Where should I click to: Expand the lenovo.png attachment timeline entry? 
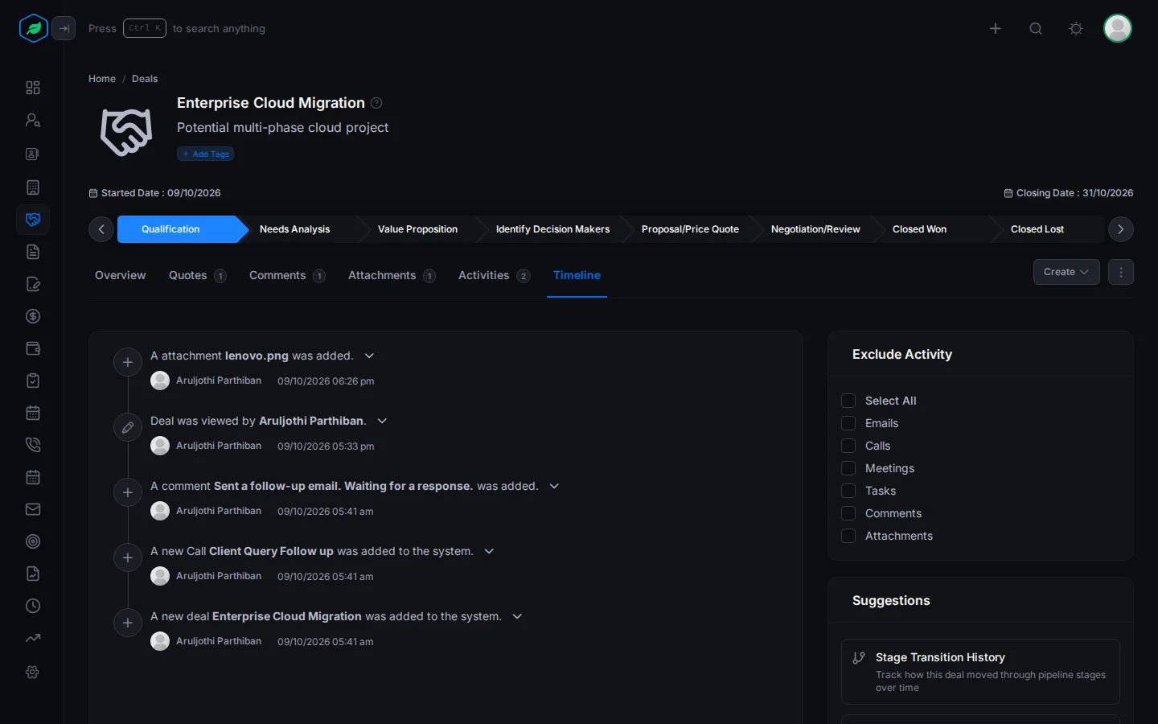tap(369, 356)
